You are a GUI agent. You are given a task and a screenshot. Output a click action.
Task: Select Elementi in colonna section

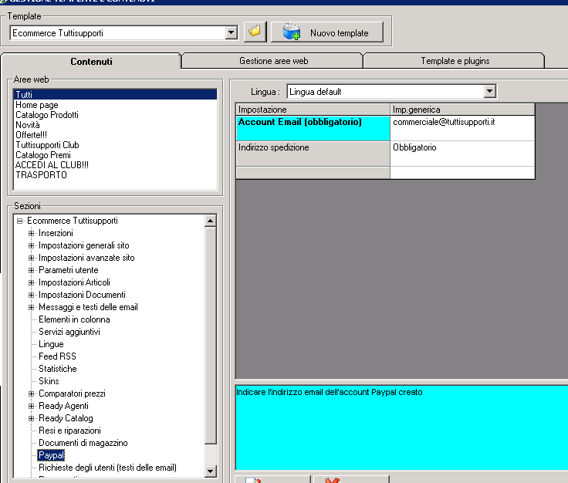click(74, 319)
